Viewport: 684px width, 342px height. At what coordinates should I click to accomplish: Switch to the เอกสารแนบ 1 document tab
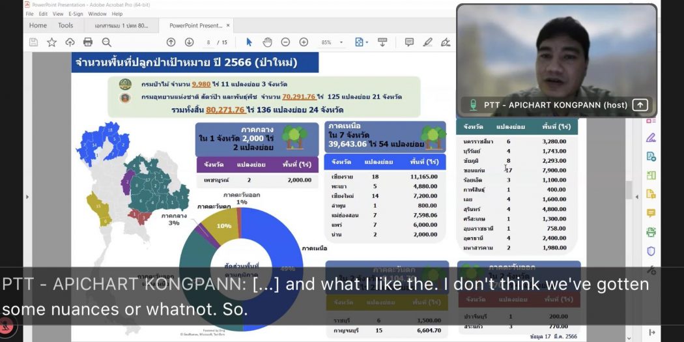click(x=121, y=26)
